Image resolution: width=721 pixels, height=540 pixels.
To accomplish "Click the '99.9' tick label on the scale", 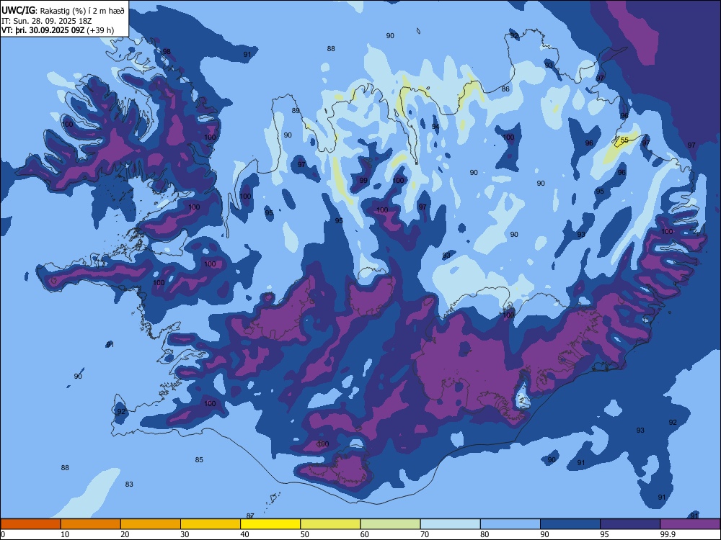I will pyautogui.click(x=667, y=534).
